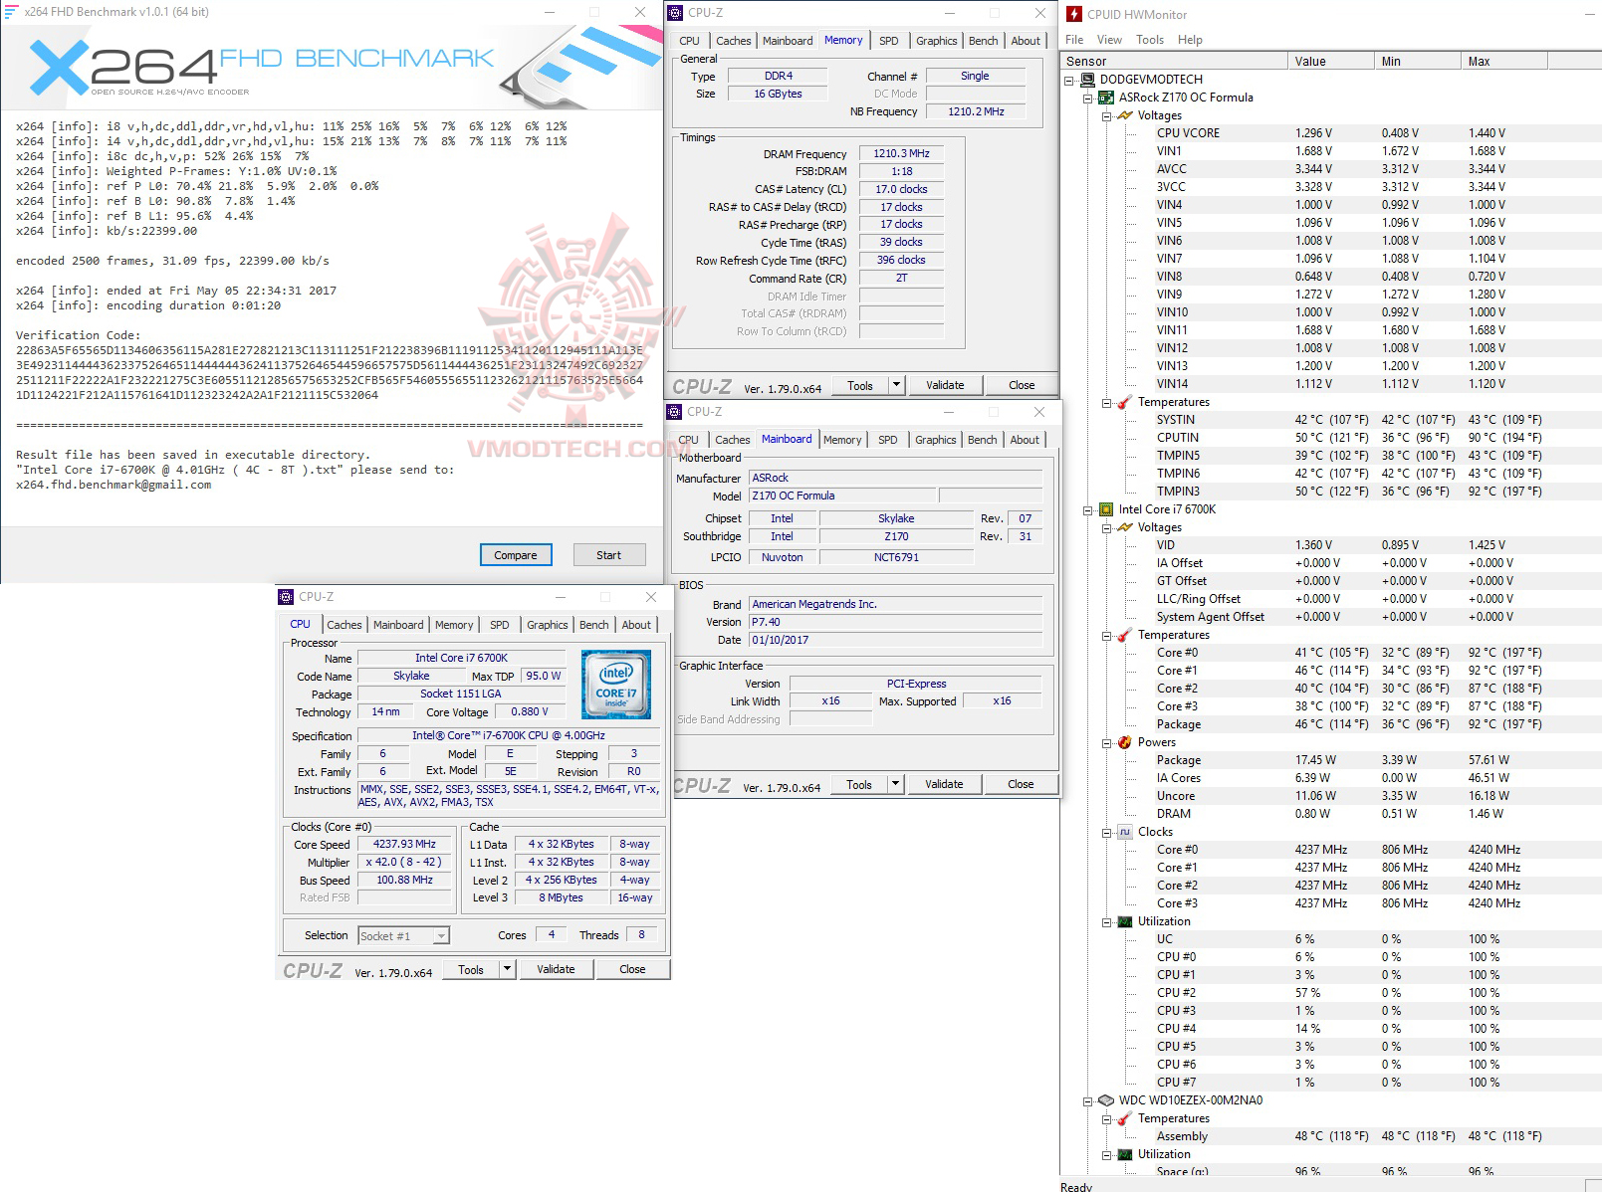Click the Min column header in HWMonitor
1602x1192 pixels.
click(1418, 61)
